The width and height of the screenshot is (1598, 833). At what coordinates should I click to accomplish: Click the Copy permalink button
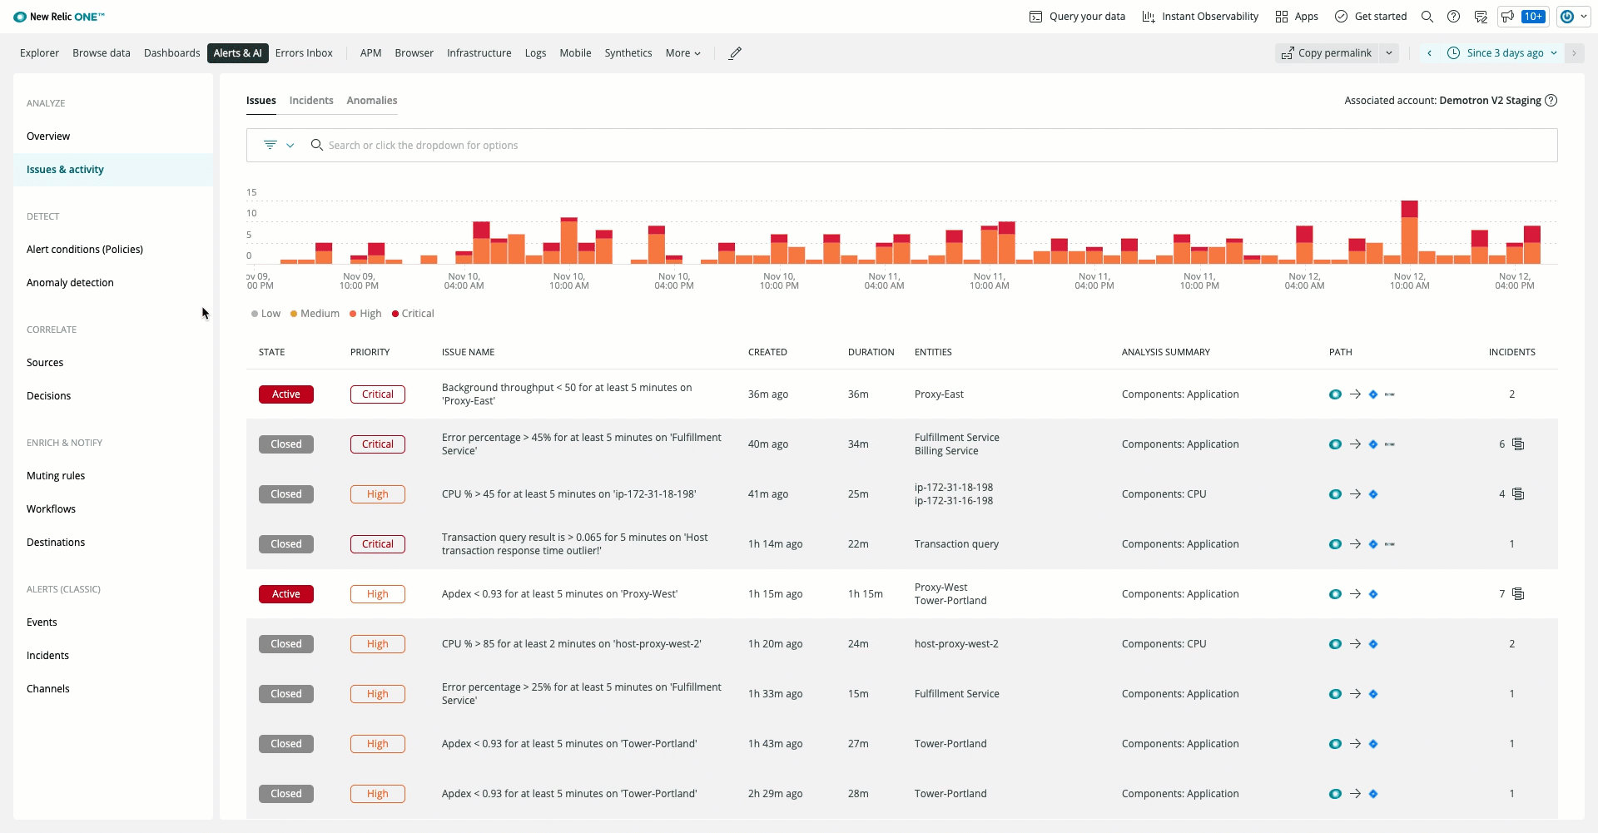pos(1327,53)
